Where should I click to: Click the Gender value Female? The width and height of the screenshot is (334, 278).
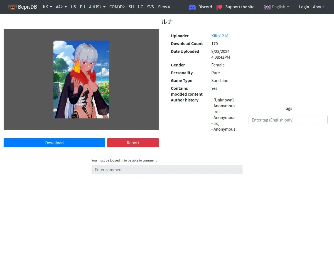218,65
